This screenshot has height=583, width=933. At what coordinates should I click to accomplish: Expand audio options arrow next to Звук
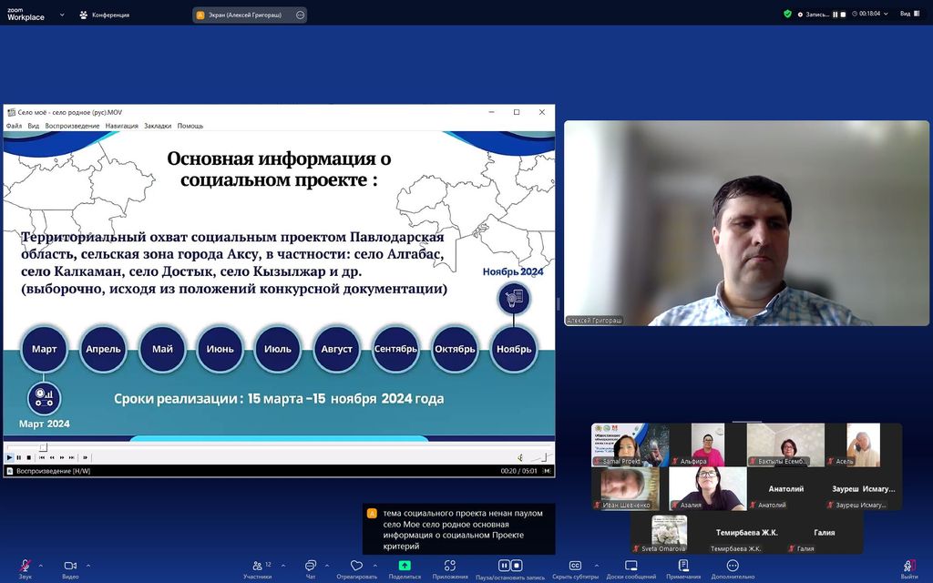point(43,565)
